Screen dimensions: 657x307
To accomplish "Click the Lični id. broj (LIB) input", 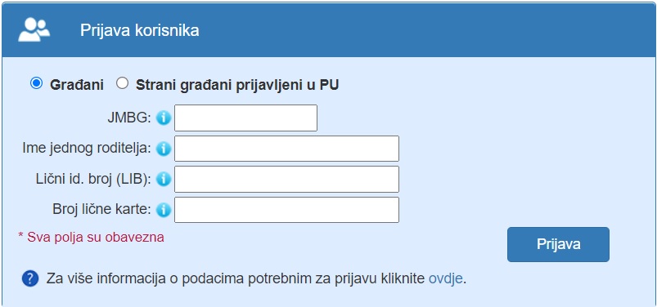I will click(286, 180).
